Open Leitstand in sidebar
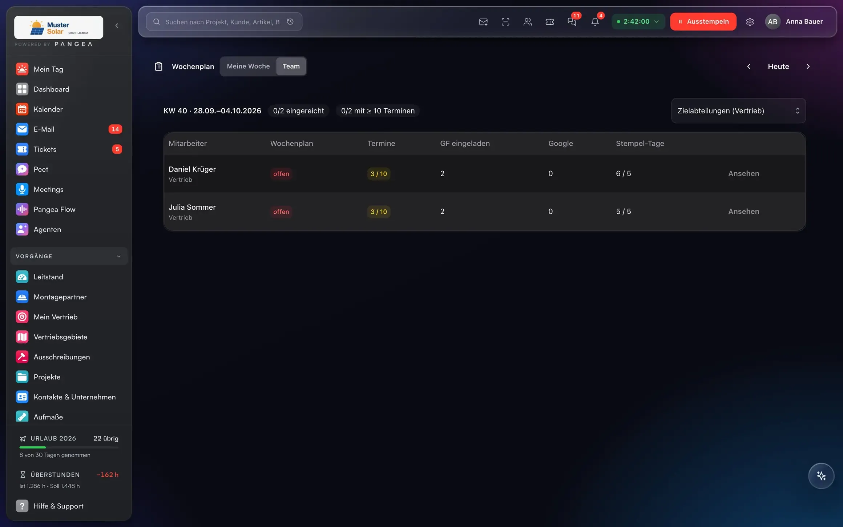 click(x=69, y=277)
